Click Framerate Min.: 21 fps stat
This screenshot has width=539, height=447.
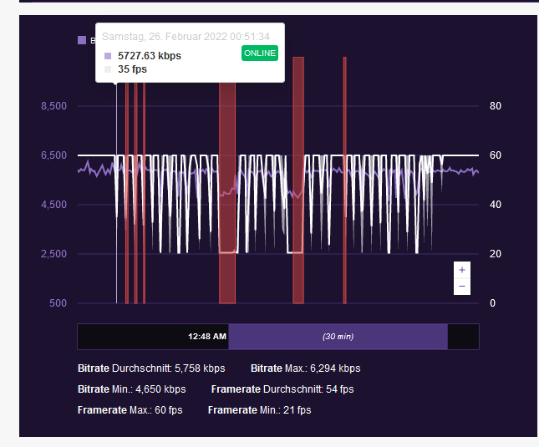260,410
